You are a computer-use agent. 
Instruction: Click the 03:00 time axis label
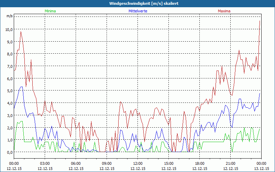coord(45,164)
